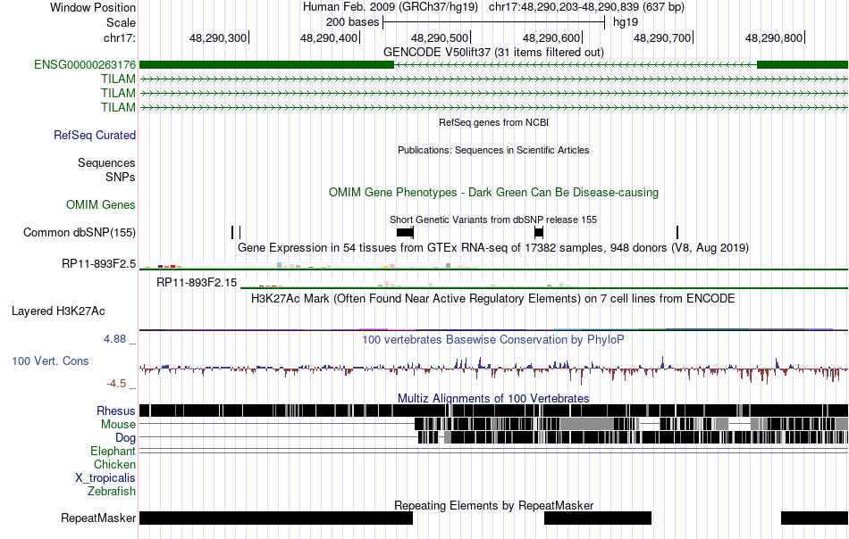
Task: Select the Elephant alignment row label
Action: pos(113,451)
